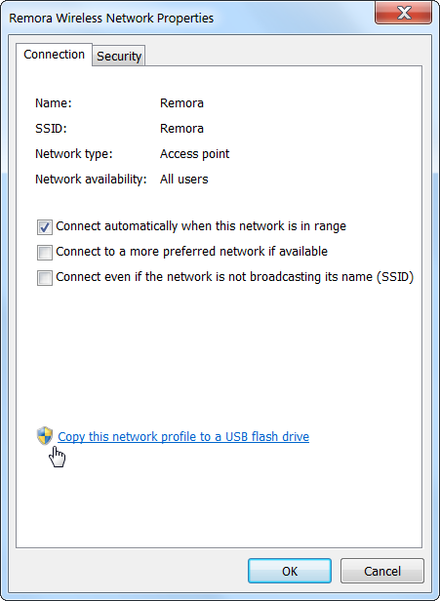This screenshot has width=440, height=601.
Task: Click the Network type: field label
Action: coord(73,154)
